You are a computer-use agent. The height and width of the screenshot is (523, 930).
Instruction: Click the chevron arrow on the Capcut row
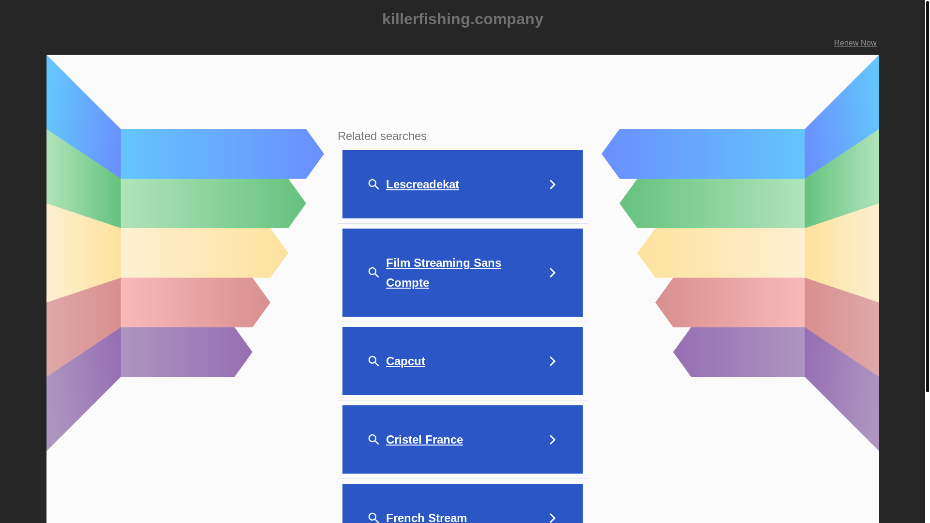click(x=552, y=361)
